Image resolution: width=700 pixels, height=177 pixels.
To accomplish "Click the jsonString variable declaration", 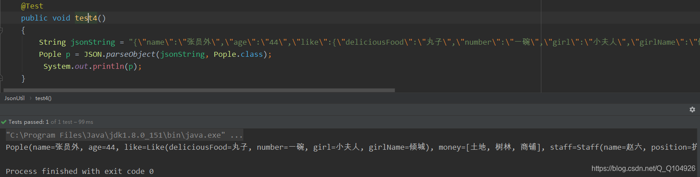I will click(93, 42).
